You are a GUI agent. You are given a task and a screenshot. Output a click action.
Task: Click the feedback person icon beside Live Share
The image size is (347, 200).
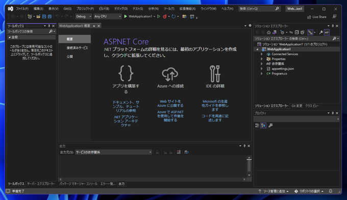click(x=334, y=17)
